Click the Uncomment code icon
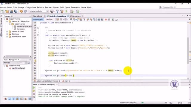The height and width of the screenshot is (107, 191). 116,19
